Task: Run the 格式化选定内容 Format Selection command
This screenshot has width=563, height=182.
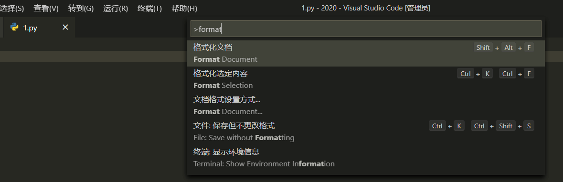Action: click(365, 79)
